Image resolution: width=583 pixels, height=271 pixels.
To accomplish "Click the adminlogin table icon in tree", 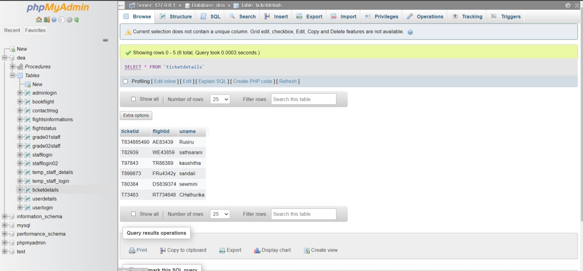I will click(x=27, y=93).
